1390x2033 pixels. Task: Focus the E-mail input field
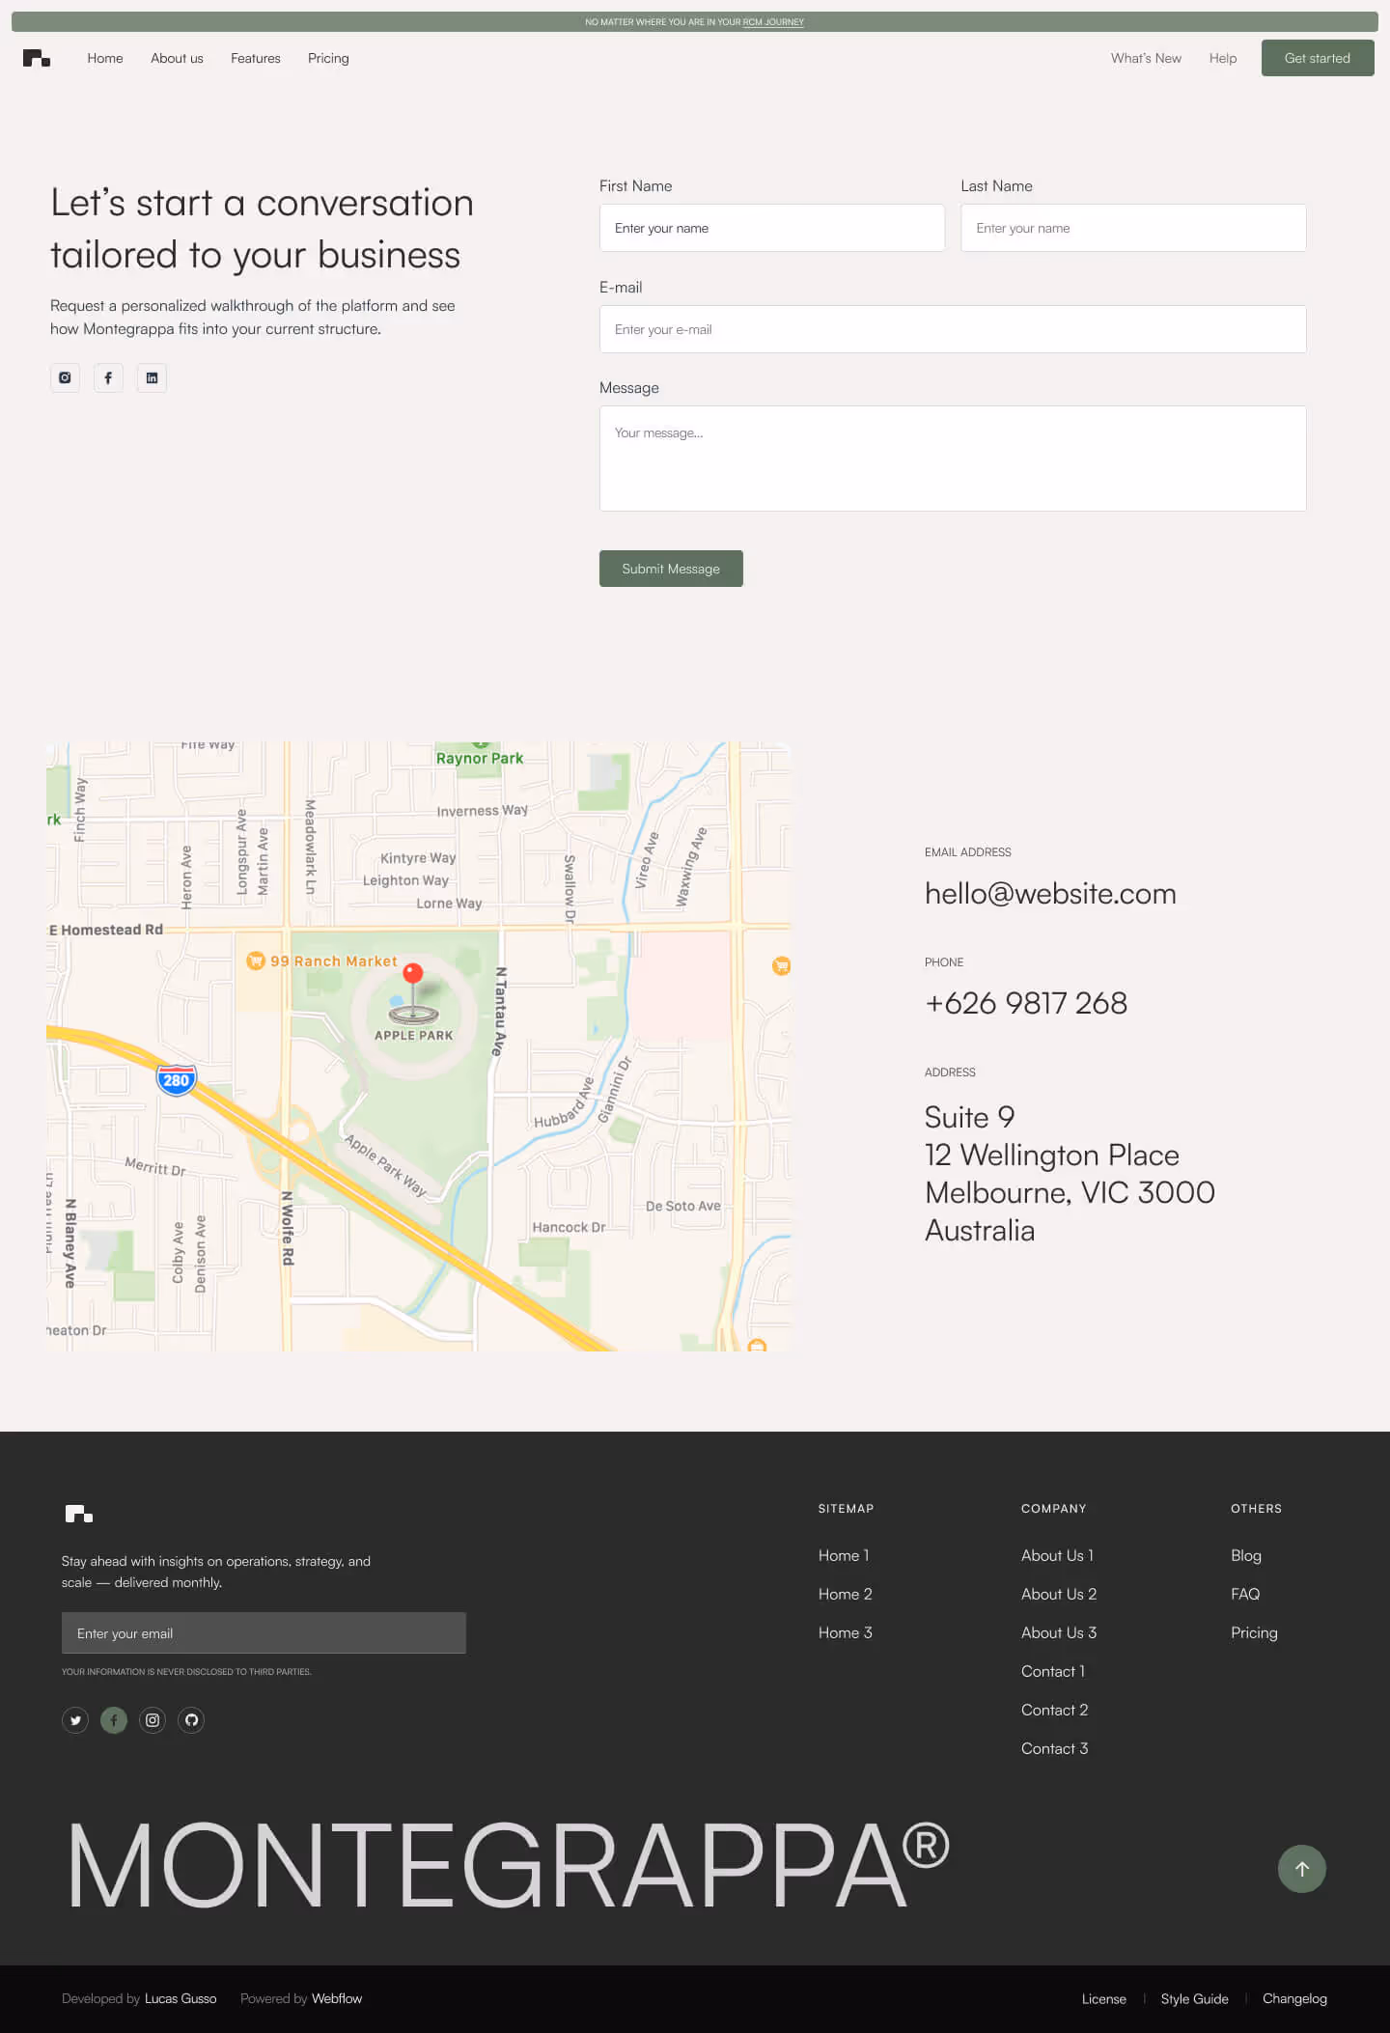pos(953,329)
